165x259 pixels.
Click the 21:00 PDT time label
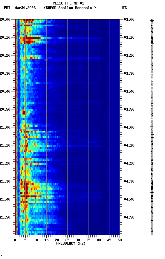pyautogui.click(x=5, y=127)
